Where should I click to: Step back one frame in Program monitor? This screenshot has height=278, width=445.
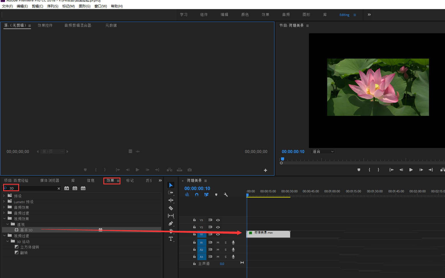(401, 170)
